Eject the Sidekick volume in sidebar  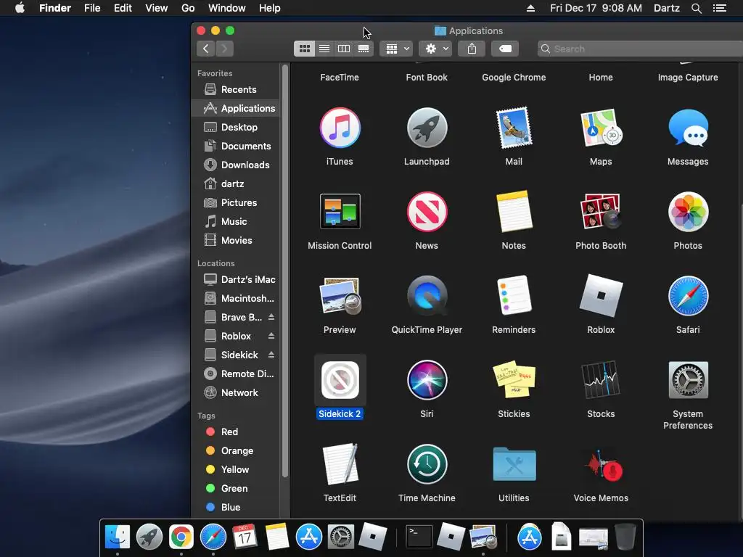click(271, 355)
